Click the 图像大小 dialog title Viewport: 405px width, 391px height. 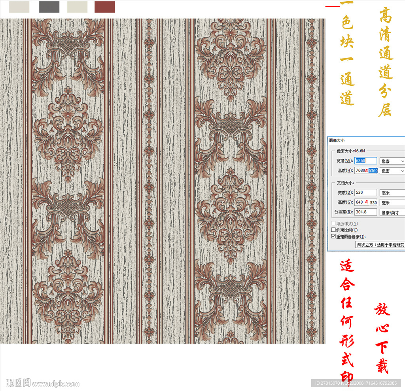click(x=337, y=140)
